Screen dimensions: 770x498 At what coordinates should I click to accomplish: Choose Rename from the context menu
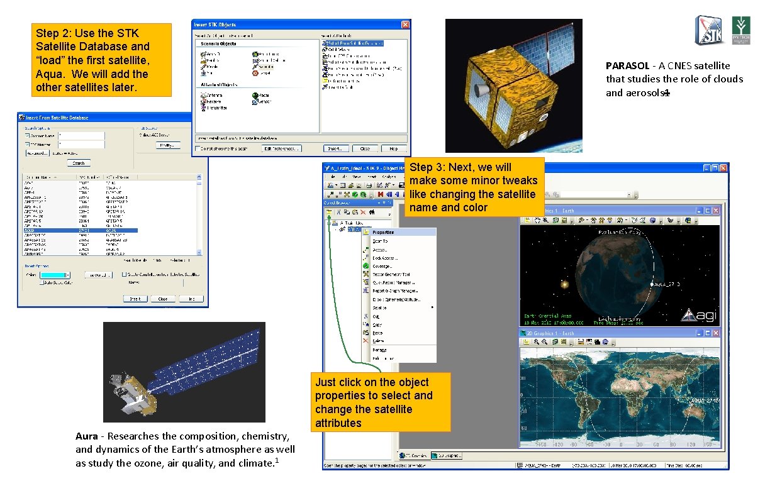pyautogui.click(x=379, y=350)
